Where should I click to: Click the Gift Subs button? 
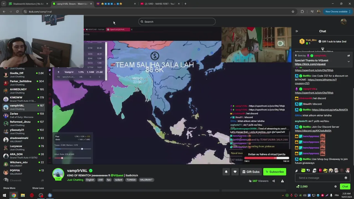point(251,172)
